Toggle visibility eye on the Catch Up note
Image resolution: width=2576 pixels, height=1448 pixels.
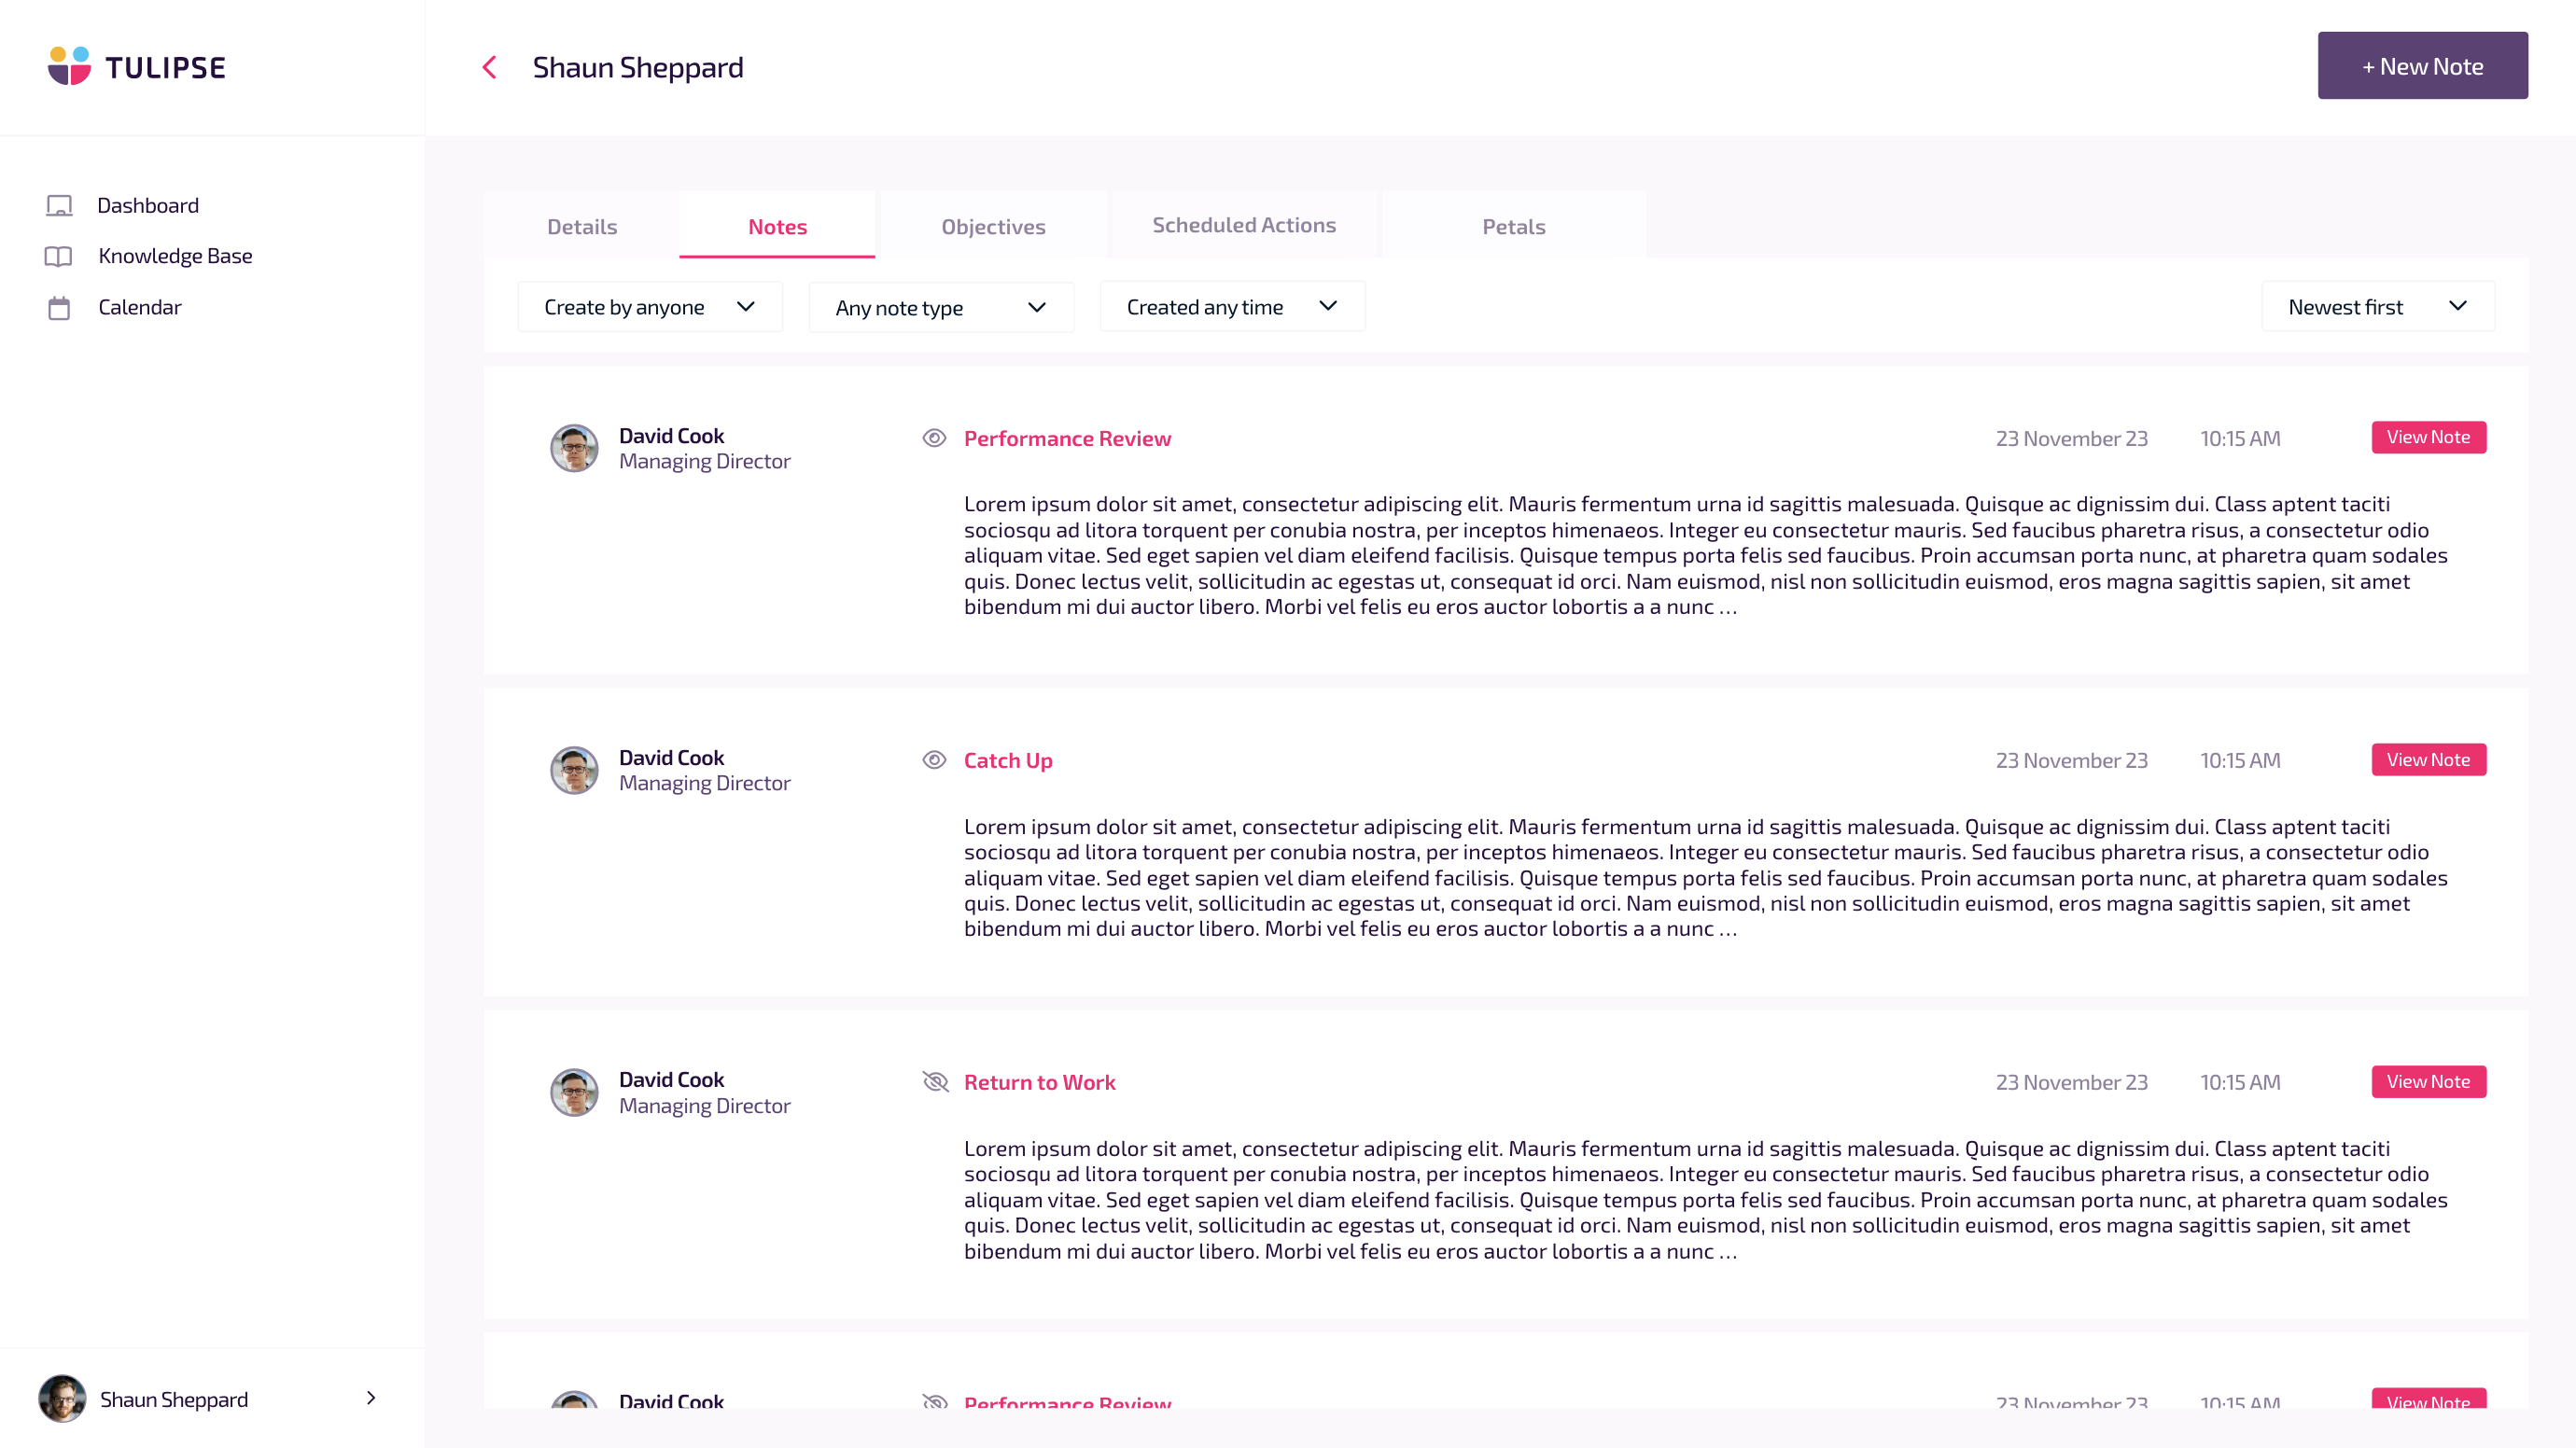click(934, 759)
